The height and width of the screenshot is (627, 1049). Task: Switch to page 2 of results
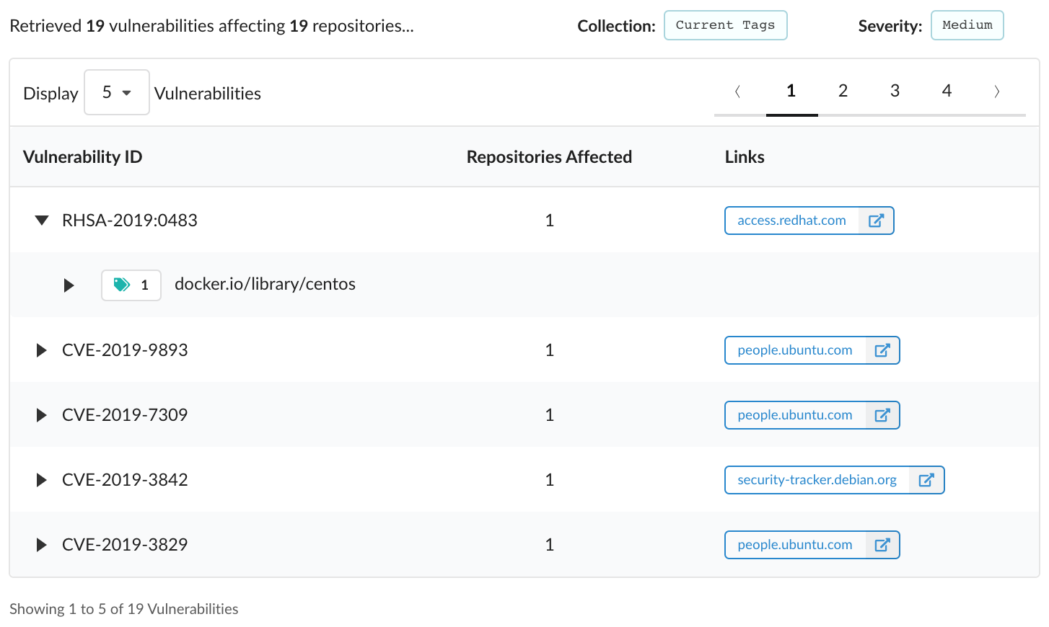tap(843, 91)
